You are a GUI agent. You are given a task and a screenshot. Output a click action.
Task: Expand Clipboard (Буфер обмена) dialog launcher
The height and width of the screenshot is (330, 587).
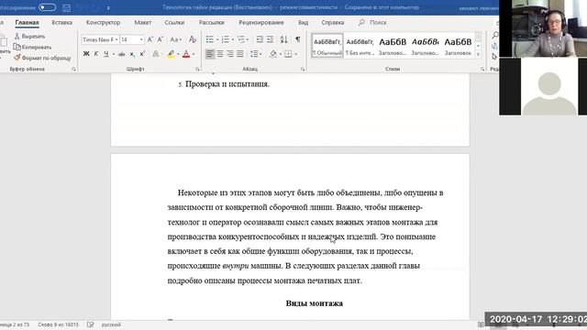pyautogui.click(x=73, y=70)
